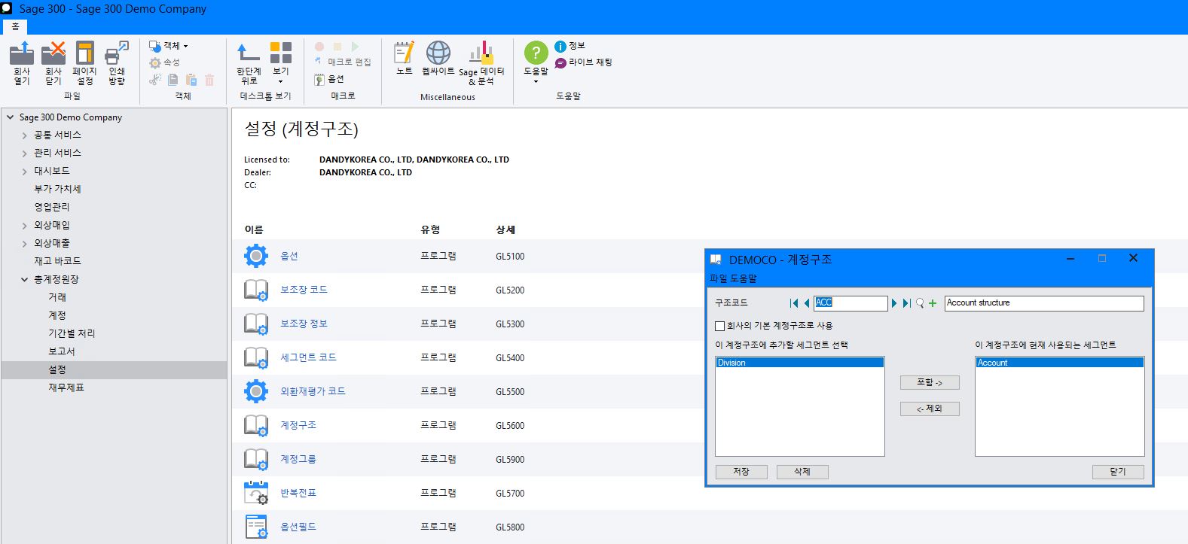Image resolution: width=1188 pixels, height=544 pixels.
Task: Click the 구조코드 ACC input field
Action: [851, 302]
